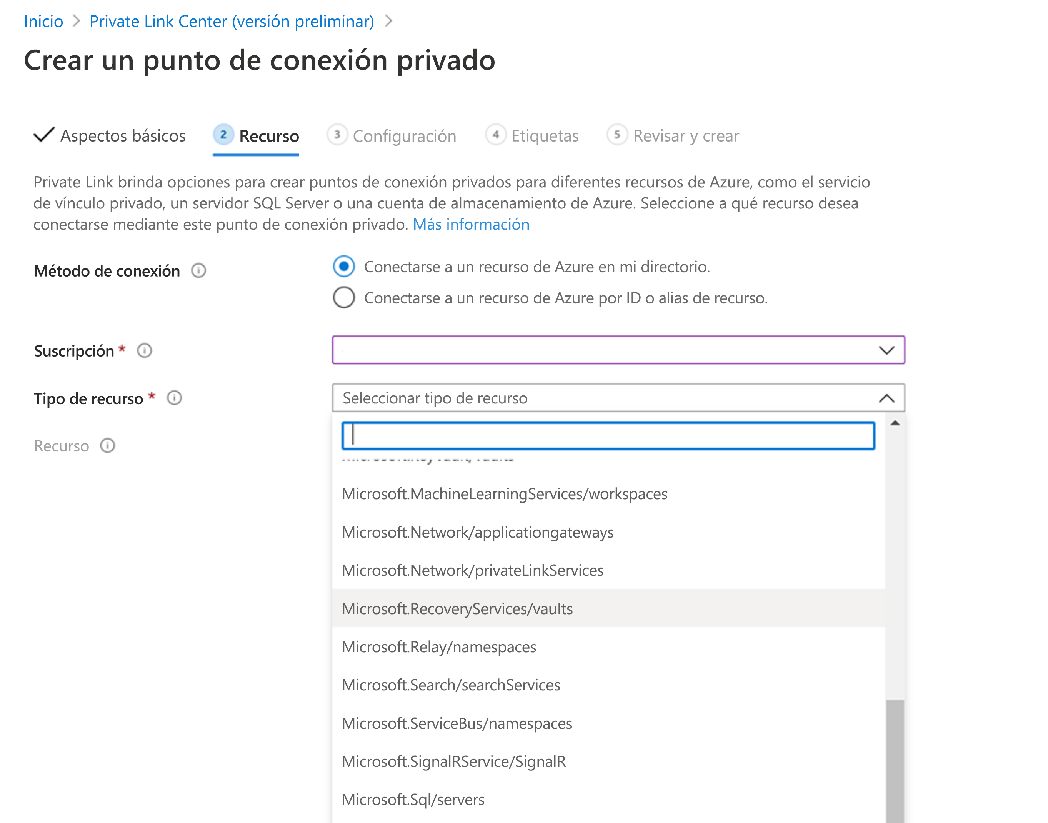Click the step 2 circle icon

223,135
